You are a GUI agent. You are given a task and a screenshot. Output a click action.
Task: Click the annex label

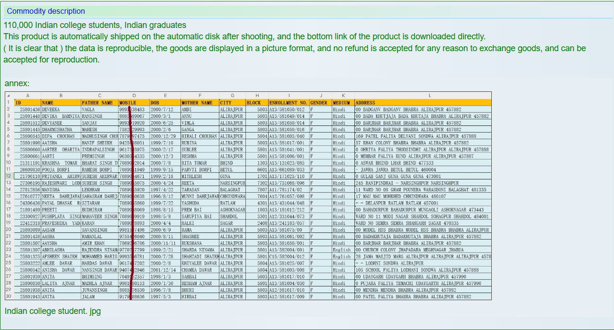point(17,83)
